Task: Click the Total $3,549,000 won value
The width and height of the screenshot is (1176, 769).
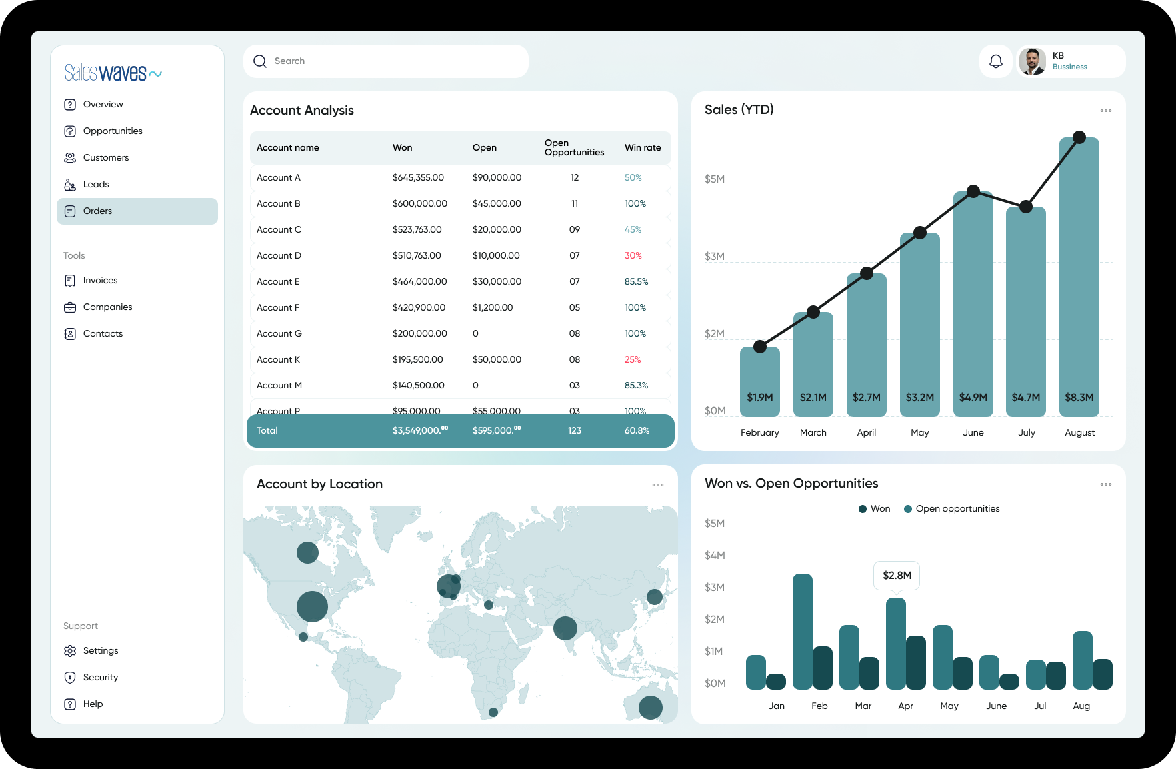Action: [421, 431]
